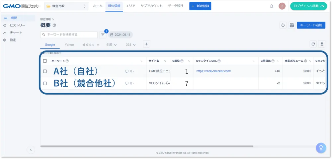Viewport: 332px width, 159px height.
Task: Click the download icon above the table
Action: (x=322, y=44)
